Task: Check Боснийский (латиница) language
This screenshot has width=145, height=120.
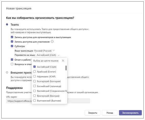Action: 34,86
